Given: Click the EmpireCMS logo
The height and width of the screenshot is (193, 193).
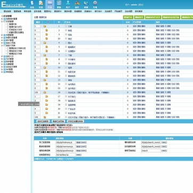Looking at the screenshot, I should click(13, 4).
